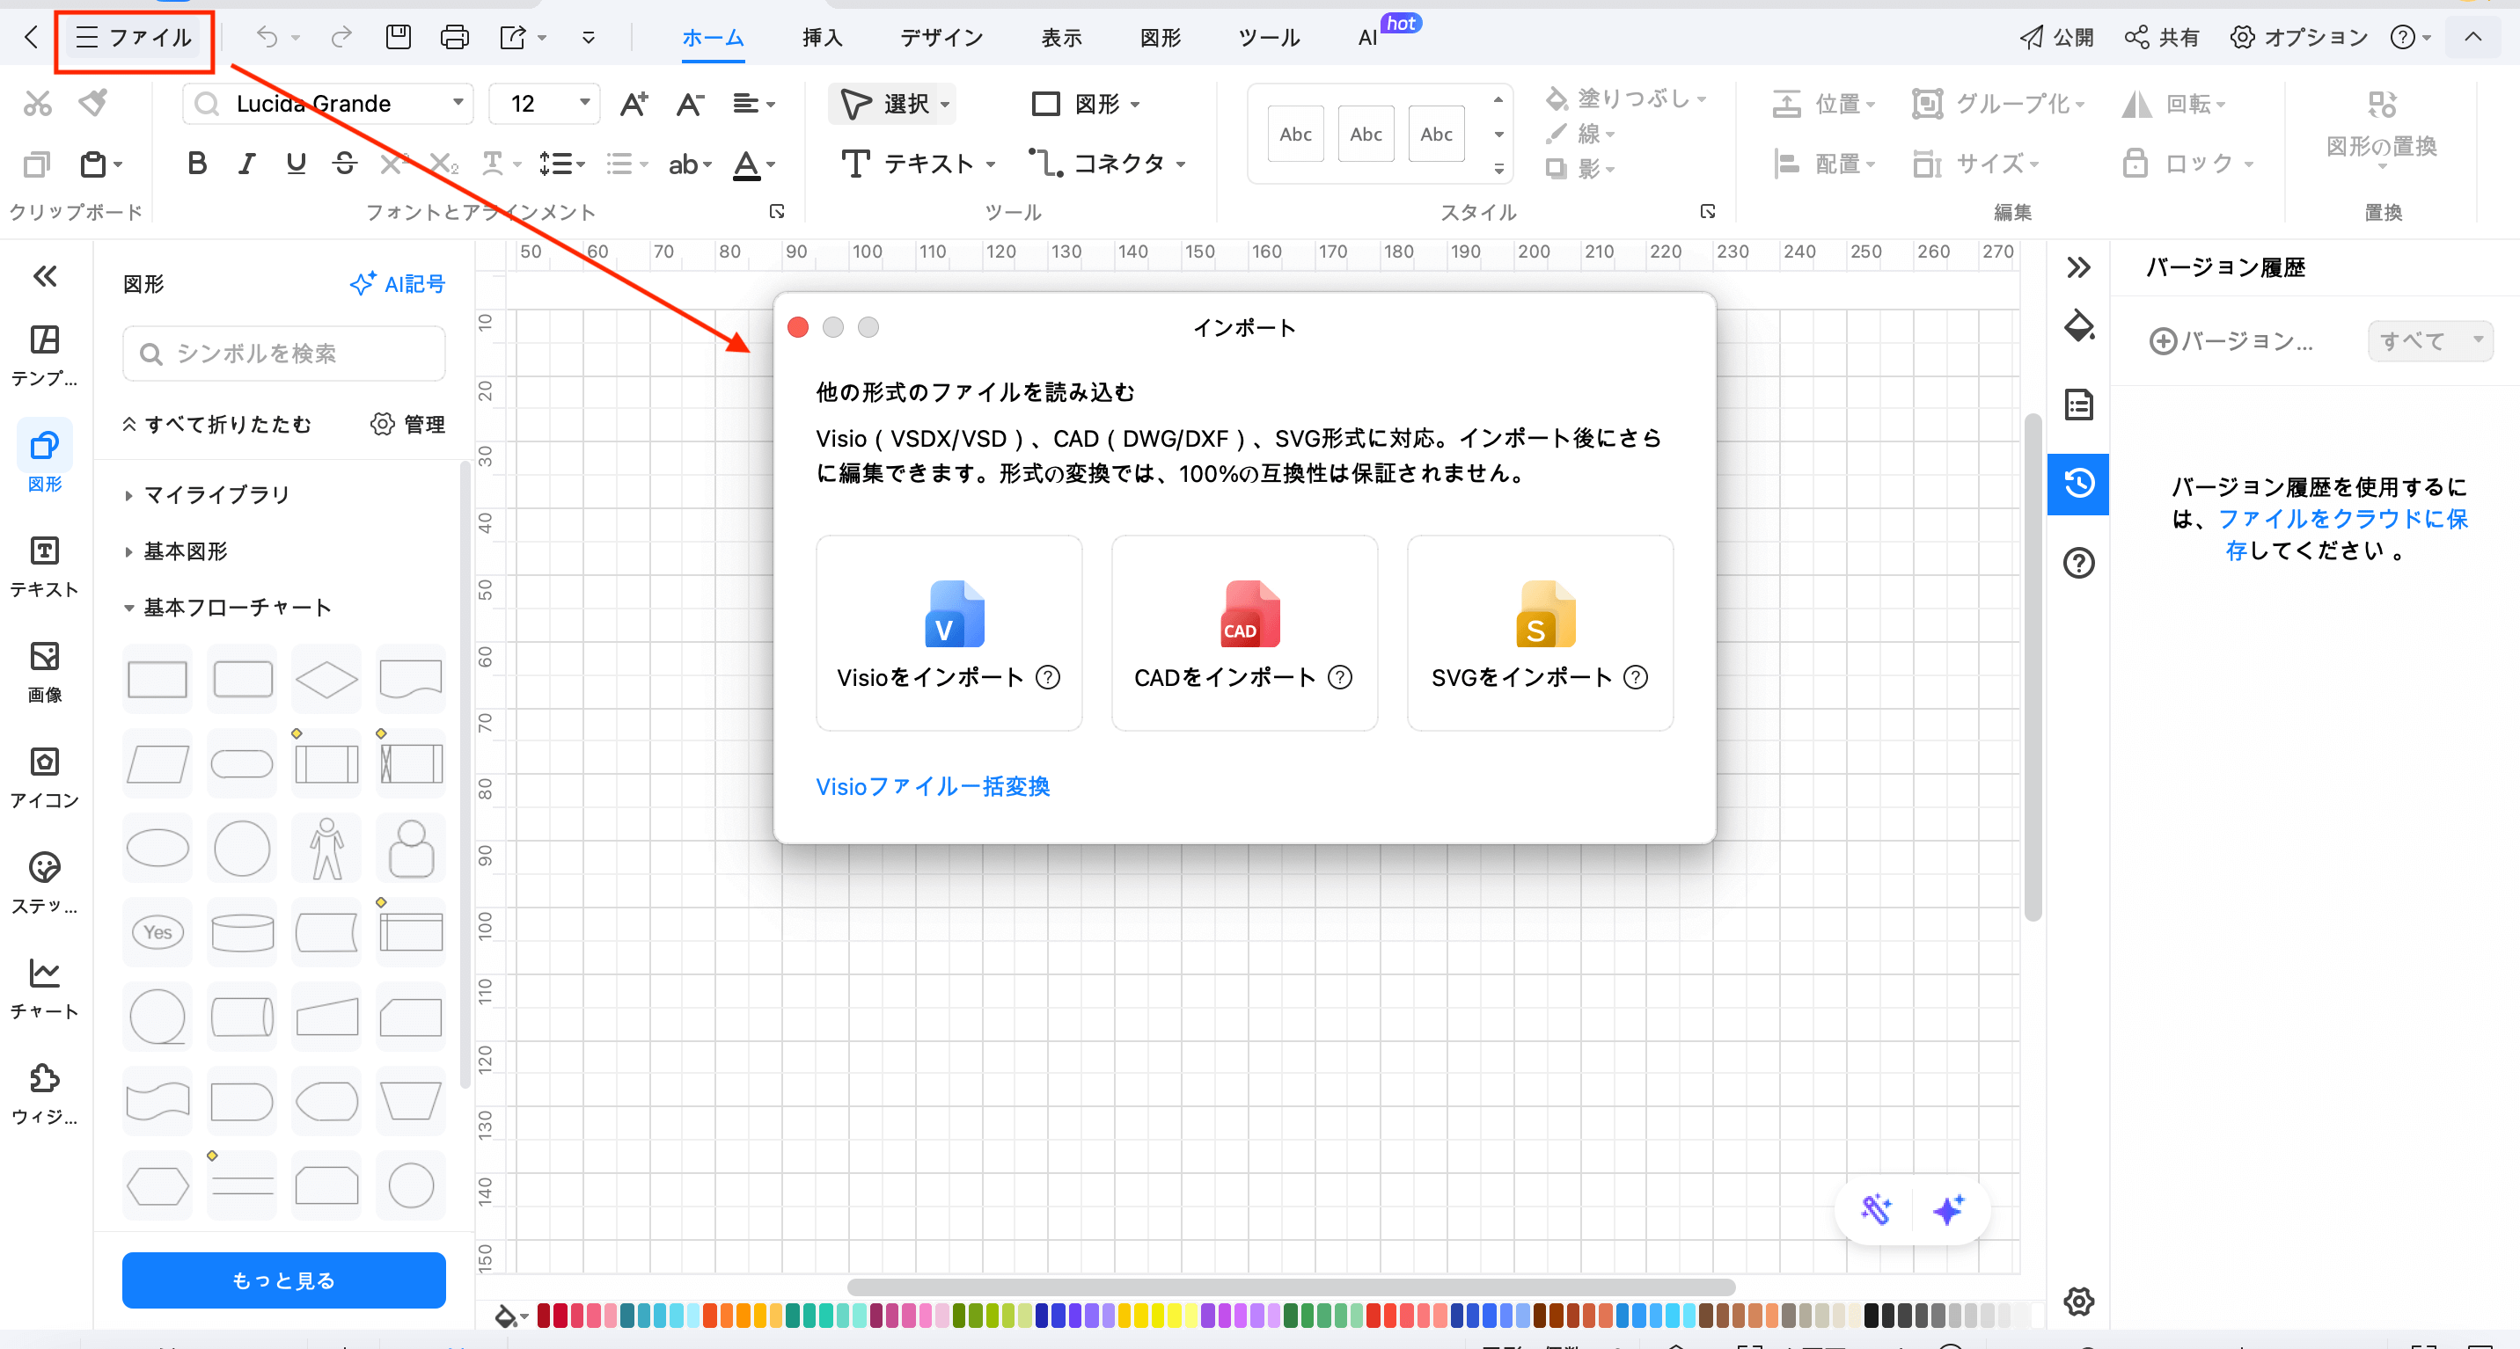Pick the first red color swatch in palette
Viewport: 2520px width, 1349px height.
(x=544, y=1315)
